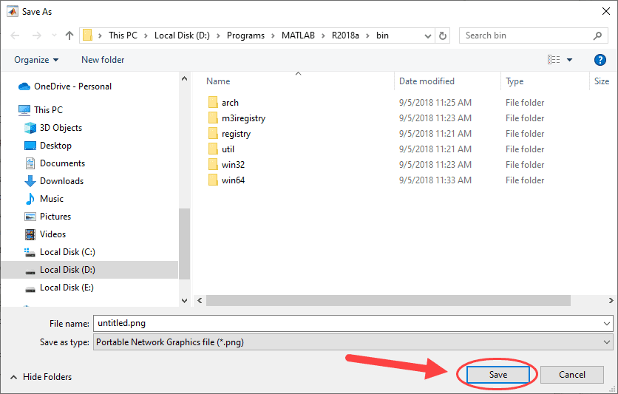Open the view options dropdown arrow
This screenshot has width=618, height=394.
569,60
